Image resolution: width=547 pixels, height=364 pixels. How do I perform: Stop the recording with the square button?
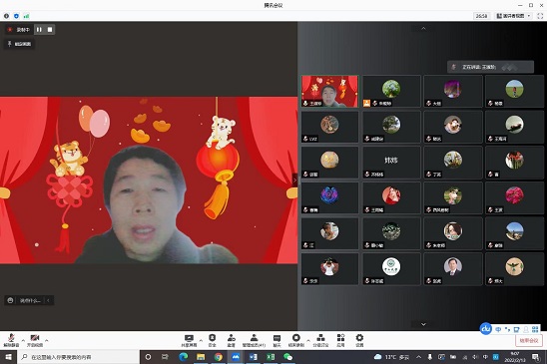tap(50, 30)
